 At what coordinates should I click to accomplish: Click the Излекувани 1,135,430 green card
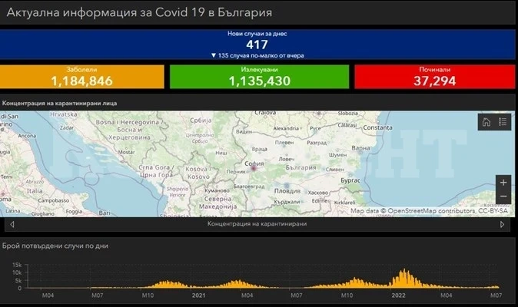tap(259, 77)
